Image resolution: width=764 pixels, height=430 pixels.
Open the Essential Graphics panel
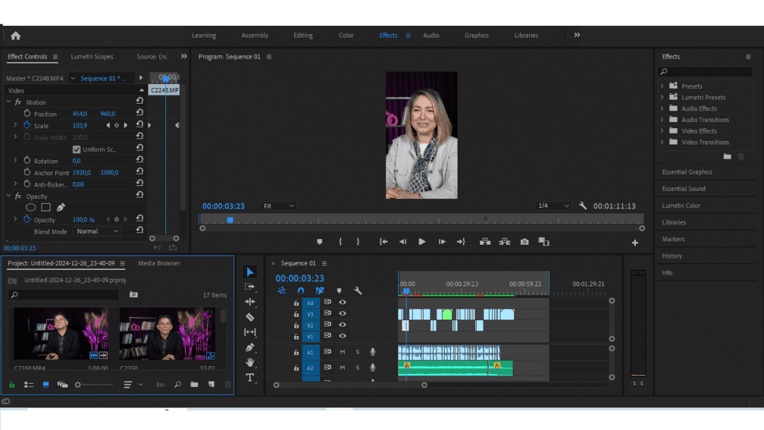coord(687,172)
